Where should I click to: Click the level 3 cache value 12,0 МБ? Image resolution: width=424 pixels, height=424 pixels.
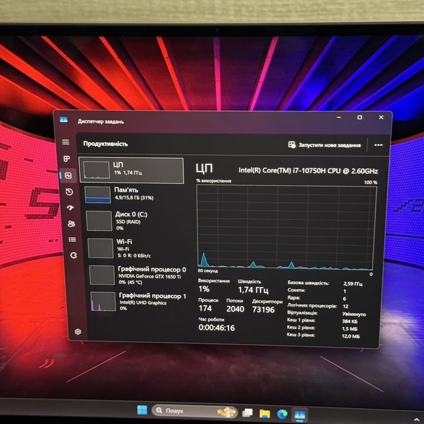351,336
